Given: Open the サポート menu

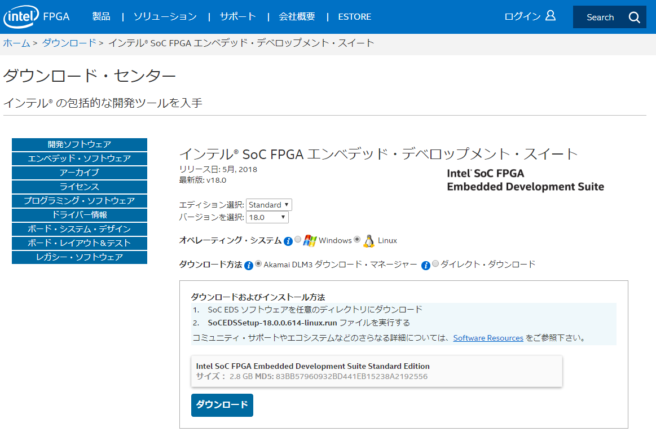Looking at the screenshot, I should [x=237, y=17].
